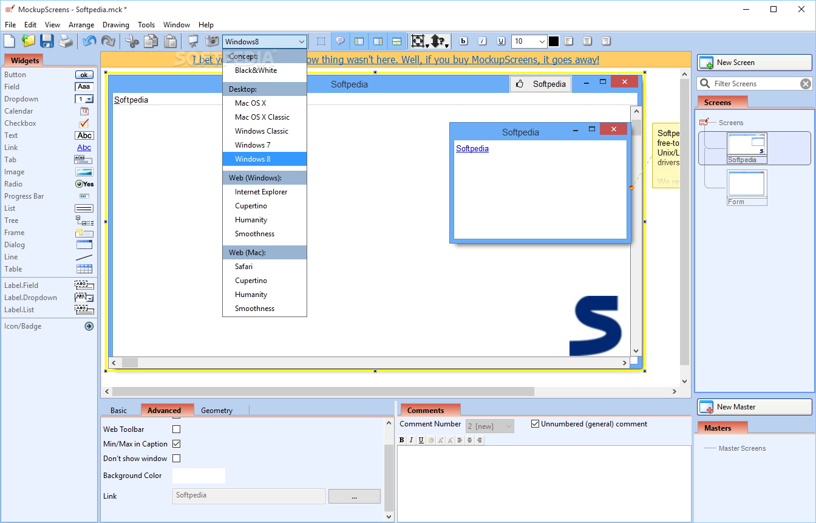
Task: Open the black font color swatch
Action: (x=554, y=41)
